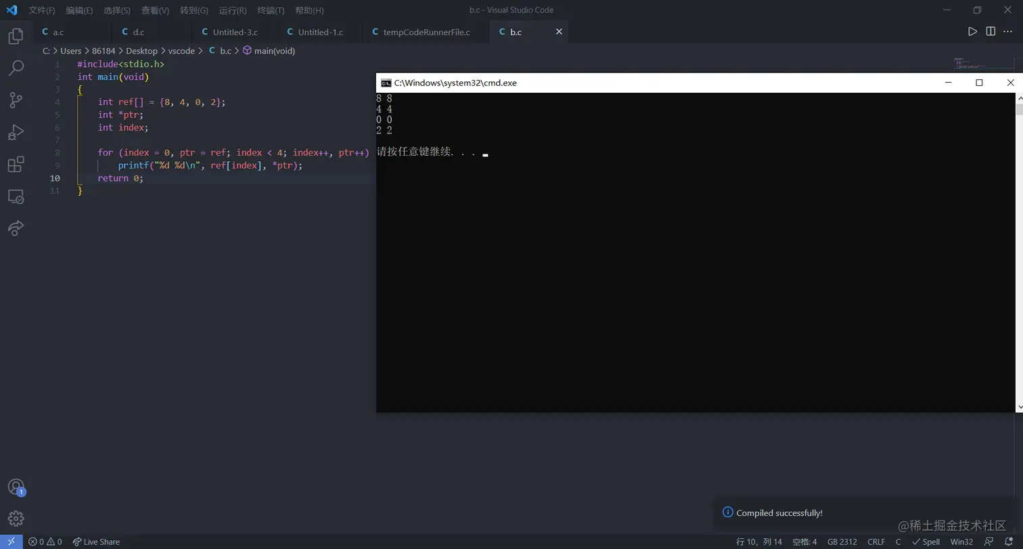The width and height of the screenshot is (1023, 549).
Task: Click the Compiled successfully! notification
Action: pyautogui.click(x=866, y=512)
